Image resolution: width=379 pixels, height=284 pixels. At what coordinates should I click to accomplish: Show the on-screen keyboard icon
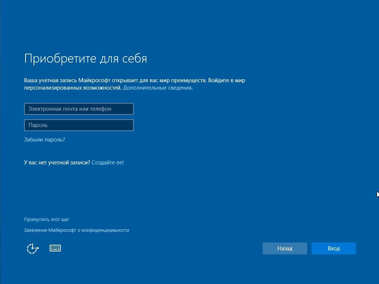tap(55, 248)
